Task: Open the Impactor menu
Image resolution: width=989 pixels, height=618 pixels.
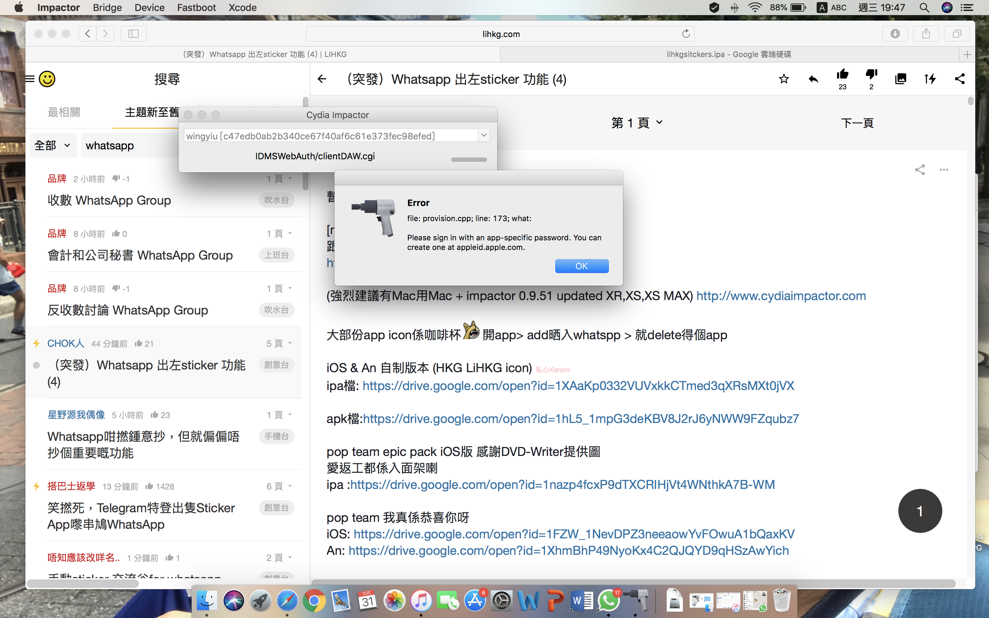Action: click(x=58, y=7)
